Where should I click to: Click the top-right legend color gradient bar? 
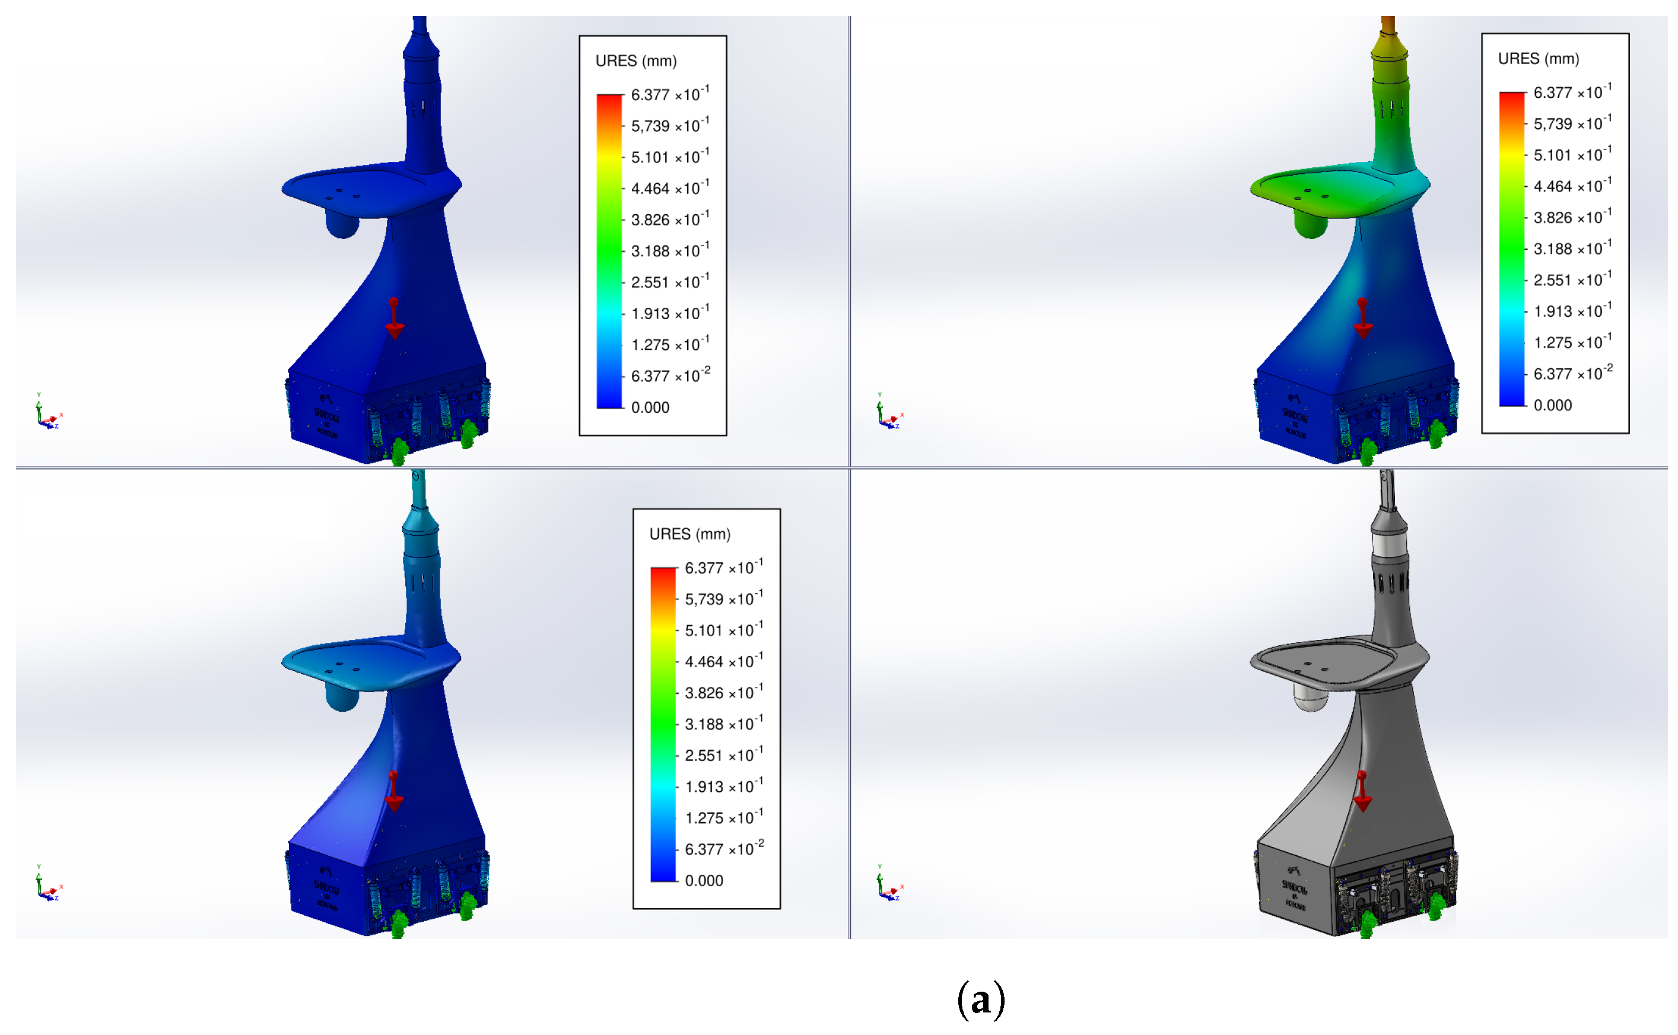click(1512, 249)
